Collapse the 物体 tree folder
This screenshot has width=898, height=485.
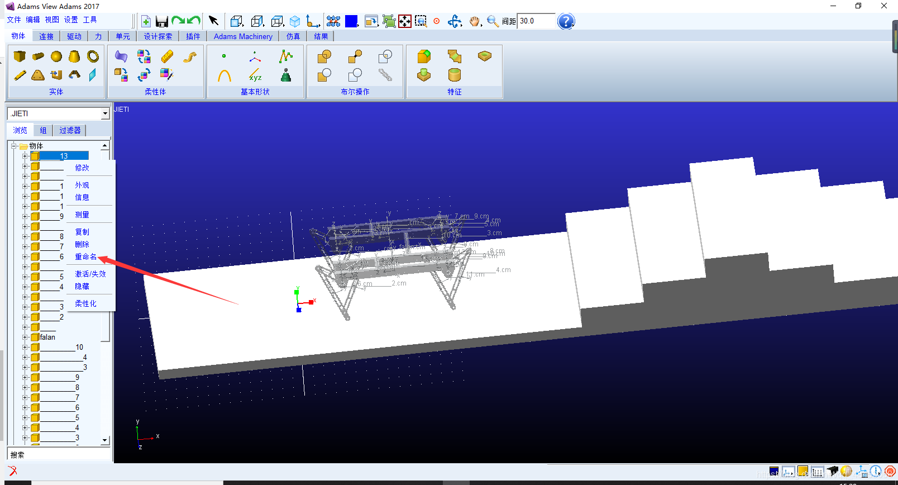coord(13,146)
